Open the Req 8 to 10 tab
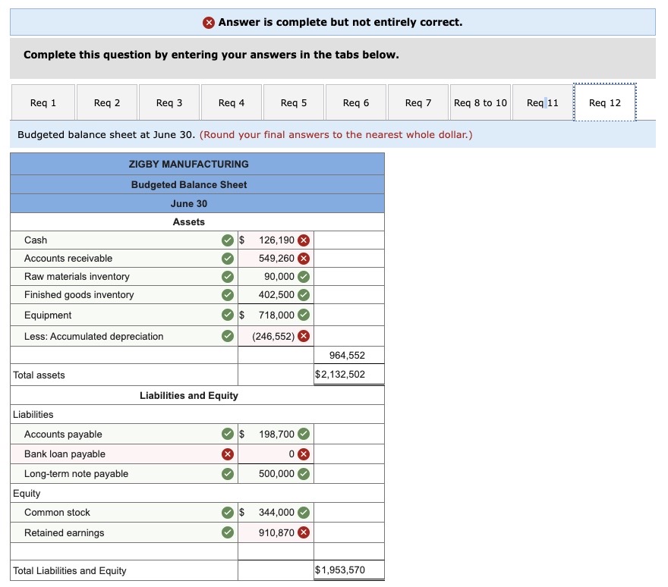Image resolution: width=668 pixels, height=587 pixels. [480, 102]
